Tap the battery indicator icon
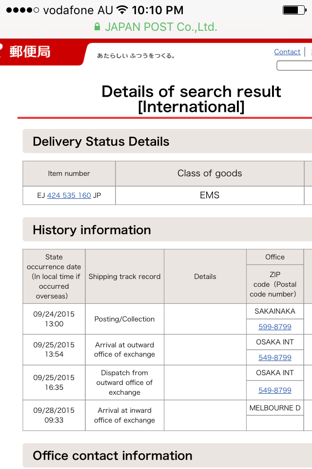 pos(293,10)
